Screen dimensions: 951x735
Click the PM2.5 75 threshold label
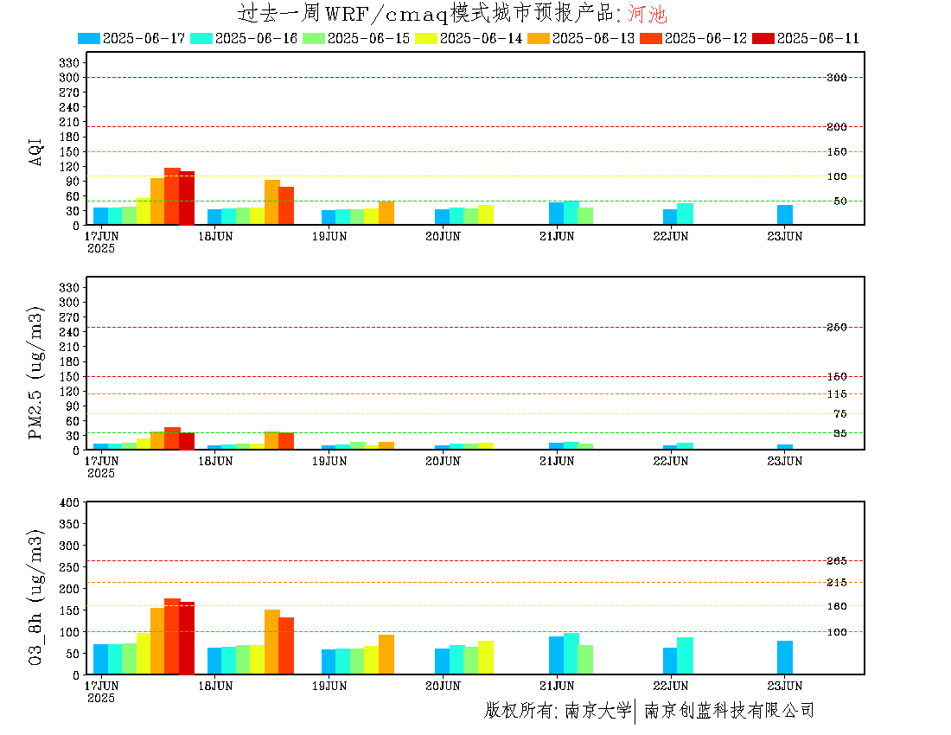pos(840,413)
